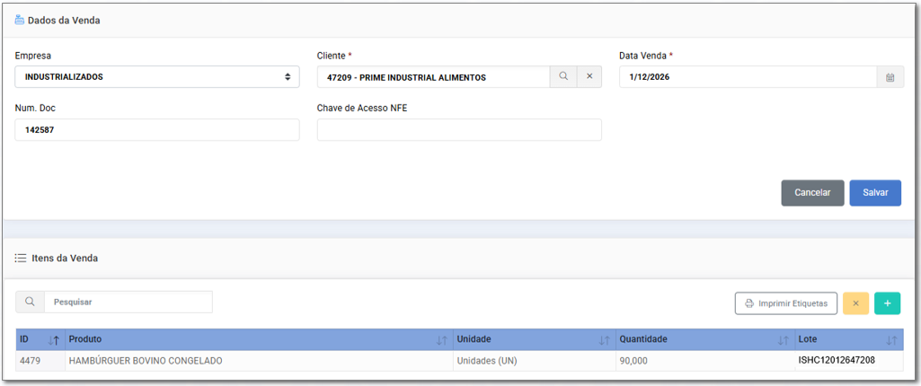
Task: Click the Cliente search magnifier icon
Action: [x=563, y=77]
